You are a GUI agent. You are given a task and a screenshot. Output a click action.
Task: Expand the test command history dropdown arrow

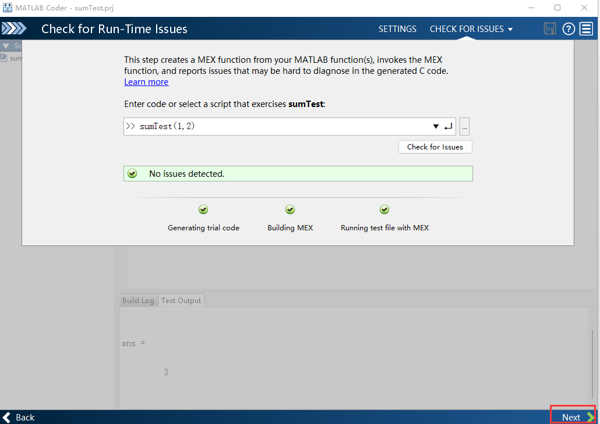(x=436, y=126)
